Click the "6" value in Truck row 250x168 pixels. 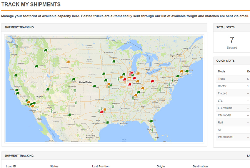pyautogui.click(x=248, y=79)
